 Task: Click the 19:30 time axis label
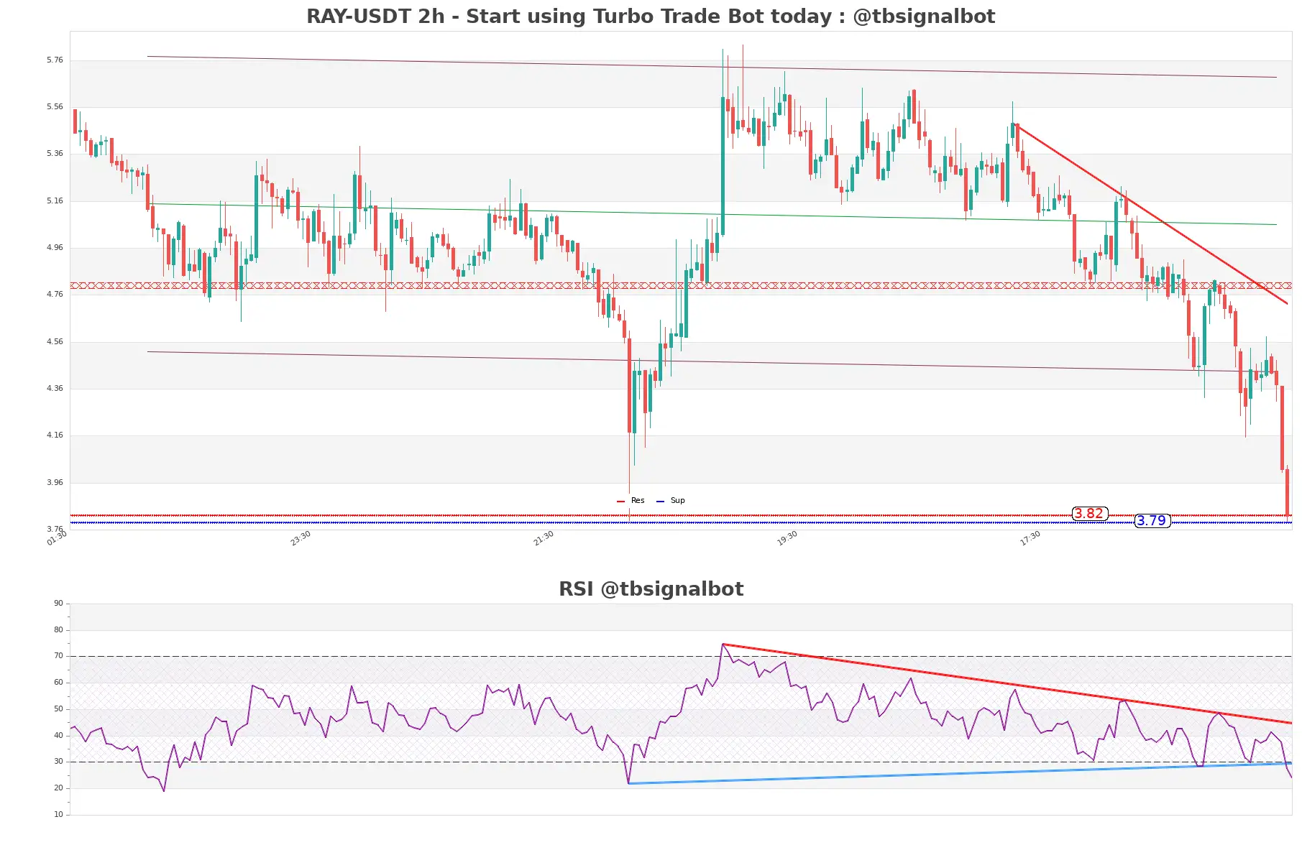787,538
